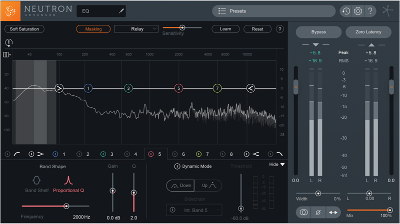Screen dimensions: 400x224
Task: Open the undo history clock icon
Action: [x=346, y=11]
